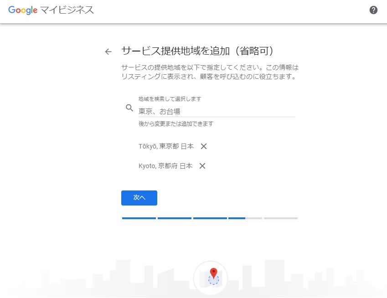Click the last gray progress segment
Viewport: 387px width, 298px height.
(x=280, y=218)
